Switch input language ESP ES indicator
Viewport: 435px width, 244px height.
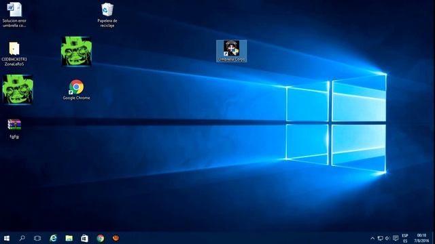pos(405,238)
